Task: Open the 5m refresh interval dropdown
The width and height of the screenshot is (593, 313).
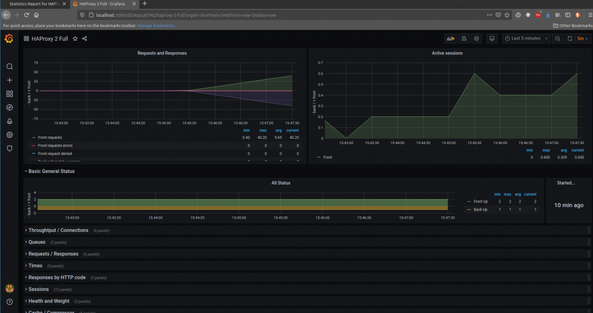Action: click(583, 39)
